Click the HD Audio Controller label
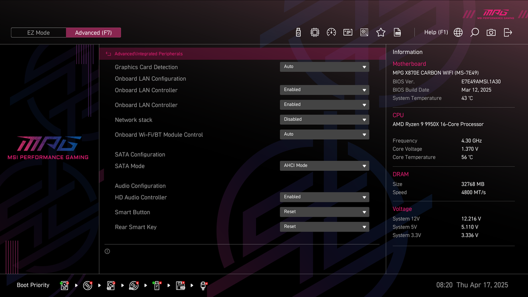 tap(141, 198)
